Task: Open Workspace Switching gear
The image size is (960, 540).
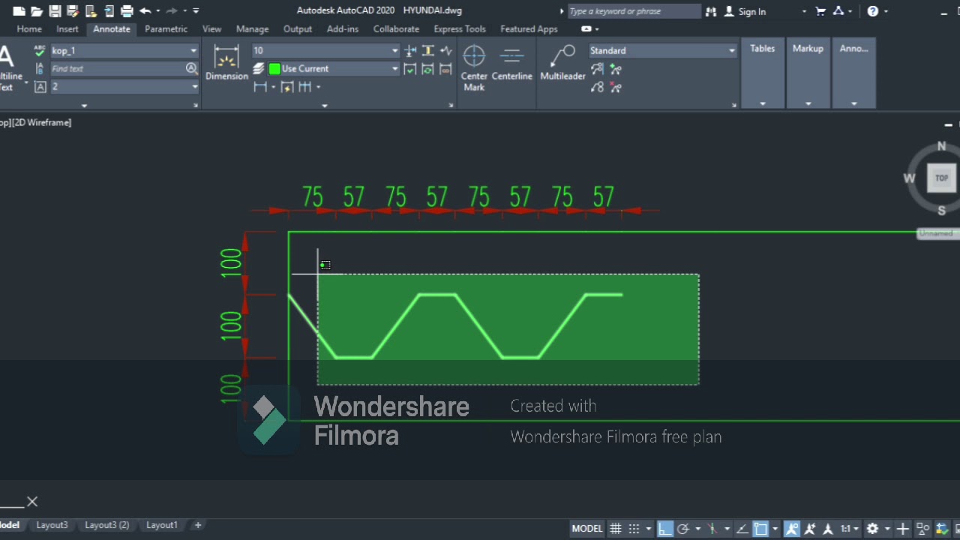Action: click(x=872, y=528)
